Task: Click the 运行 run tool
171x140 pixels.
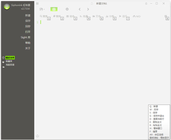Action: (123, 16)
